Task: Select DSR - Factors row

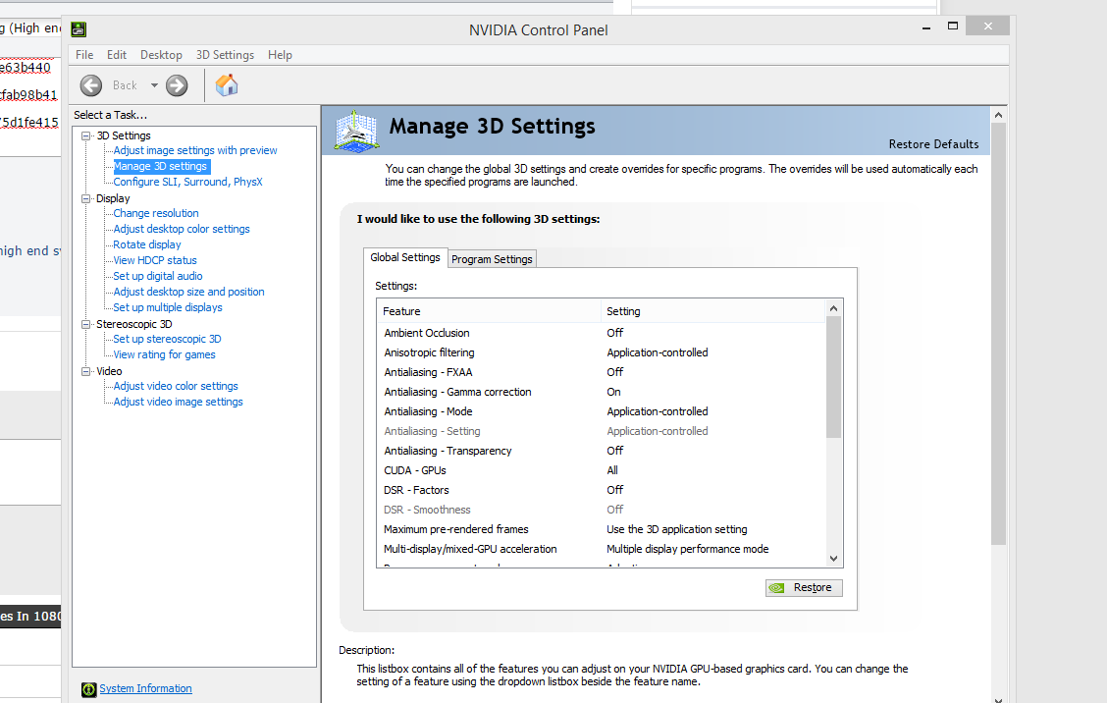Action: [601, 490]
